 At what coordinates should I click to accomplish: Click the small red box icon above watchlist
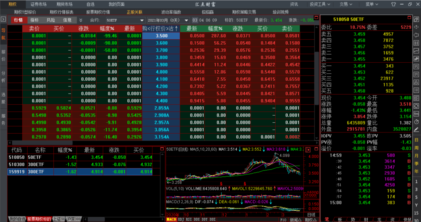click(x=162, y=149)
